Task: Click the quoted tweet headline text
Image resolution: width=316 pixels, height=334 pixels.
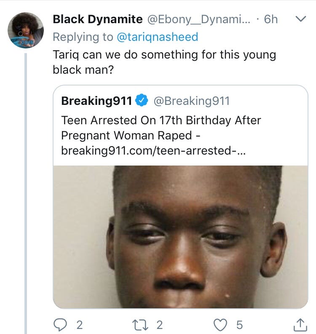Action: (x=161, y=128)
